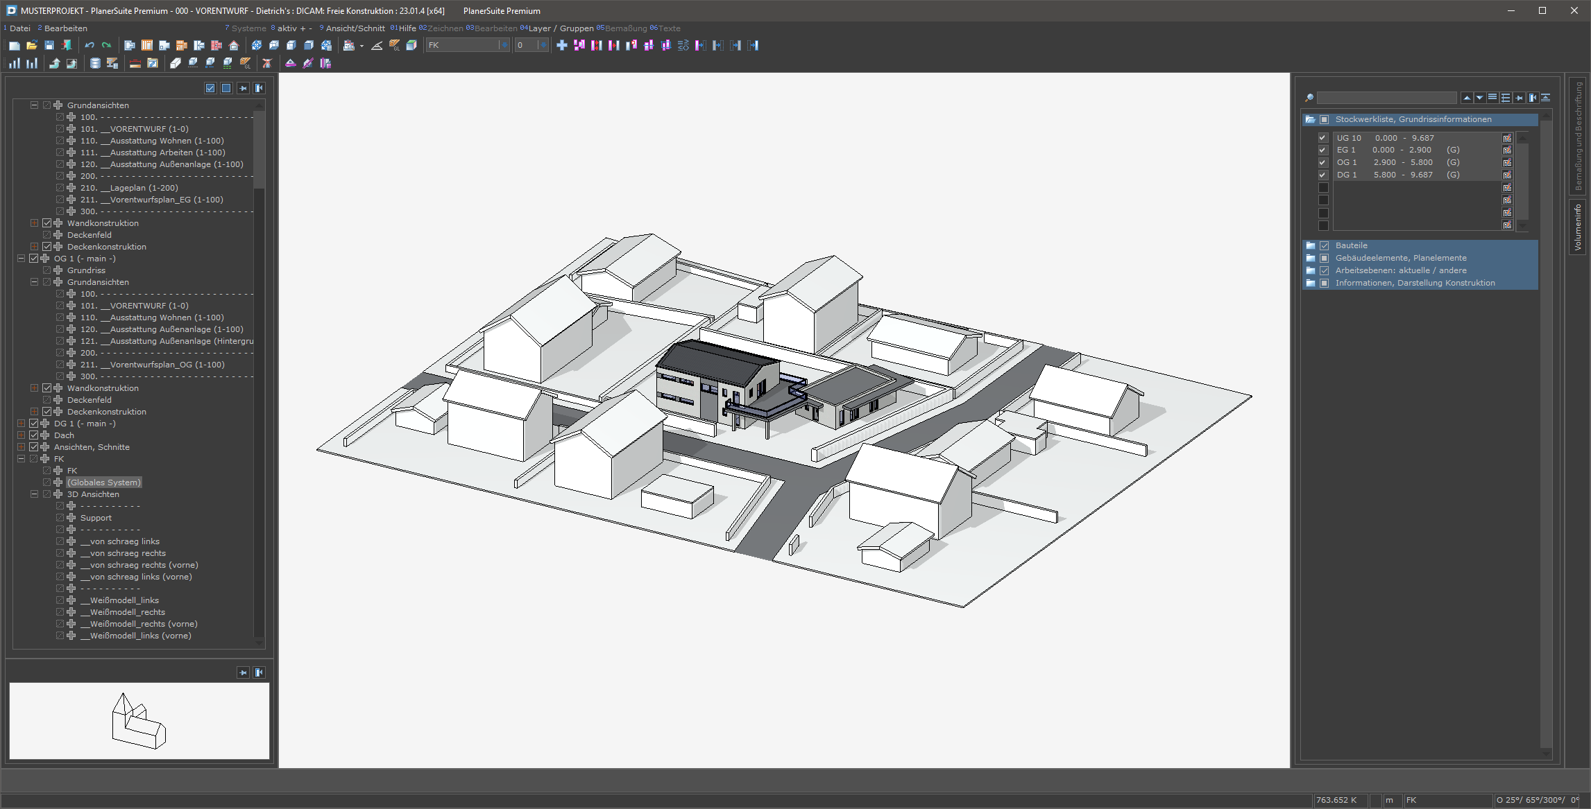Click the Undo arrow icon
This screenshot has width=1591, height=809.
point(90,46)
